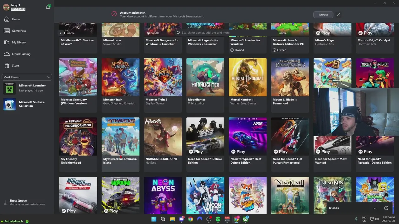Expand the Most Recent dropdown
Image resolution: width=399 pixels, height=224 pixels.
[27, 77]
